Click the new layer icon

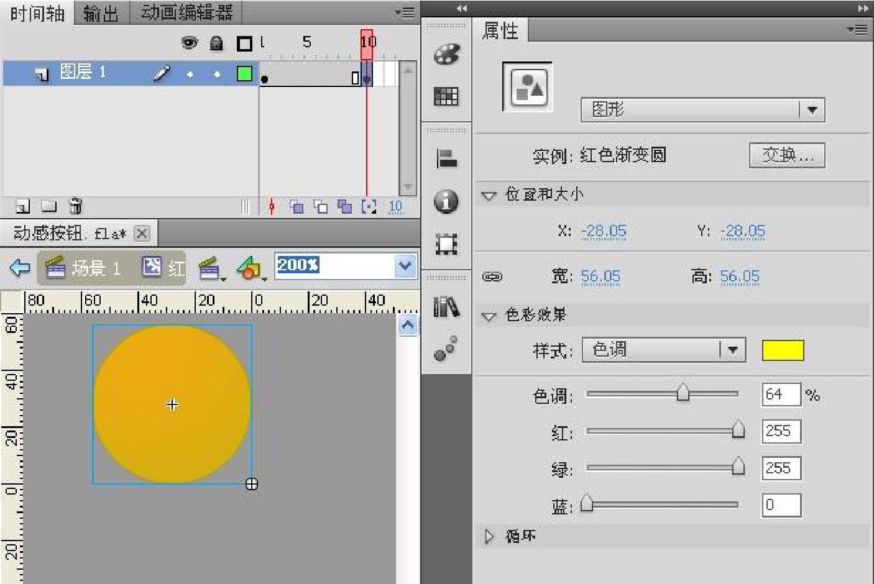coord(22,206)
